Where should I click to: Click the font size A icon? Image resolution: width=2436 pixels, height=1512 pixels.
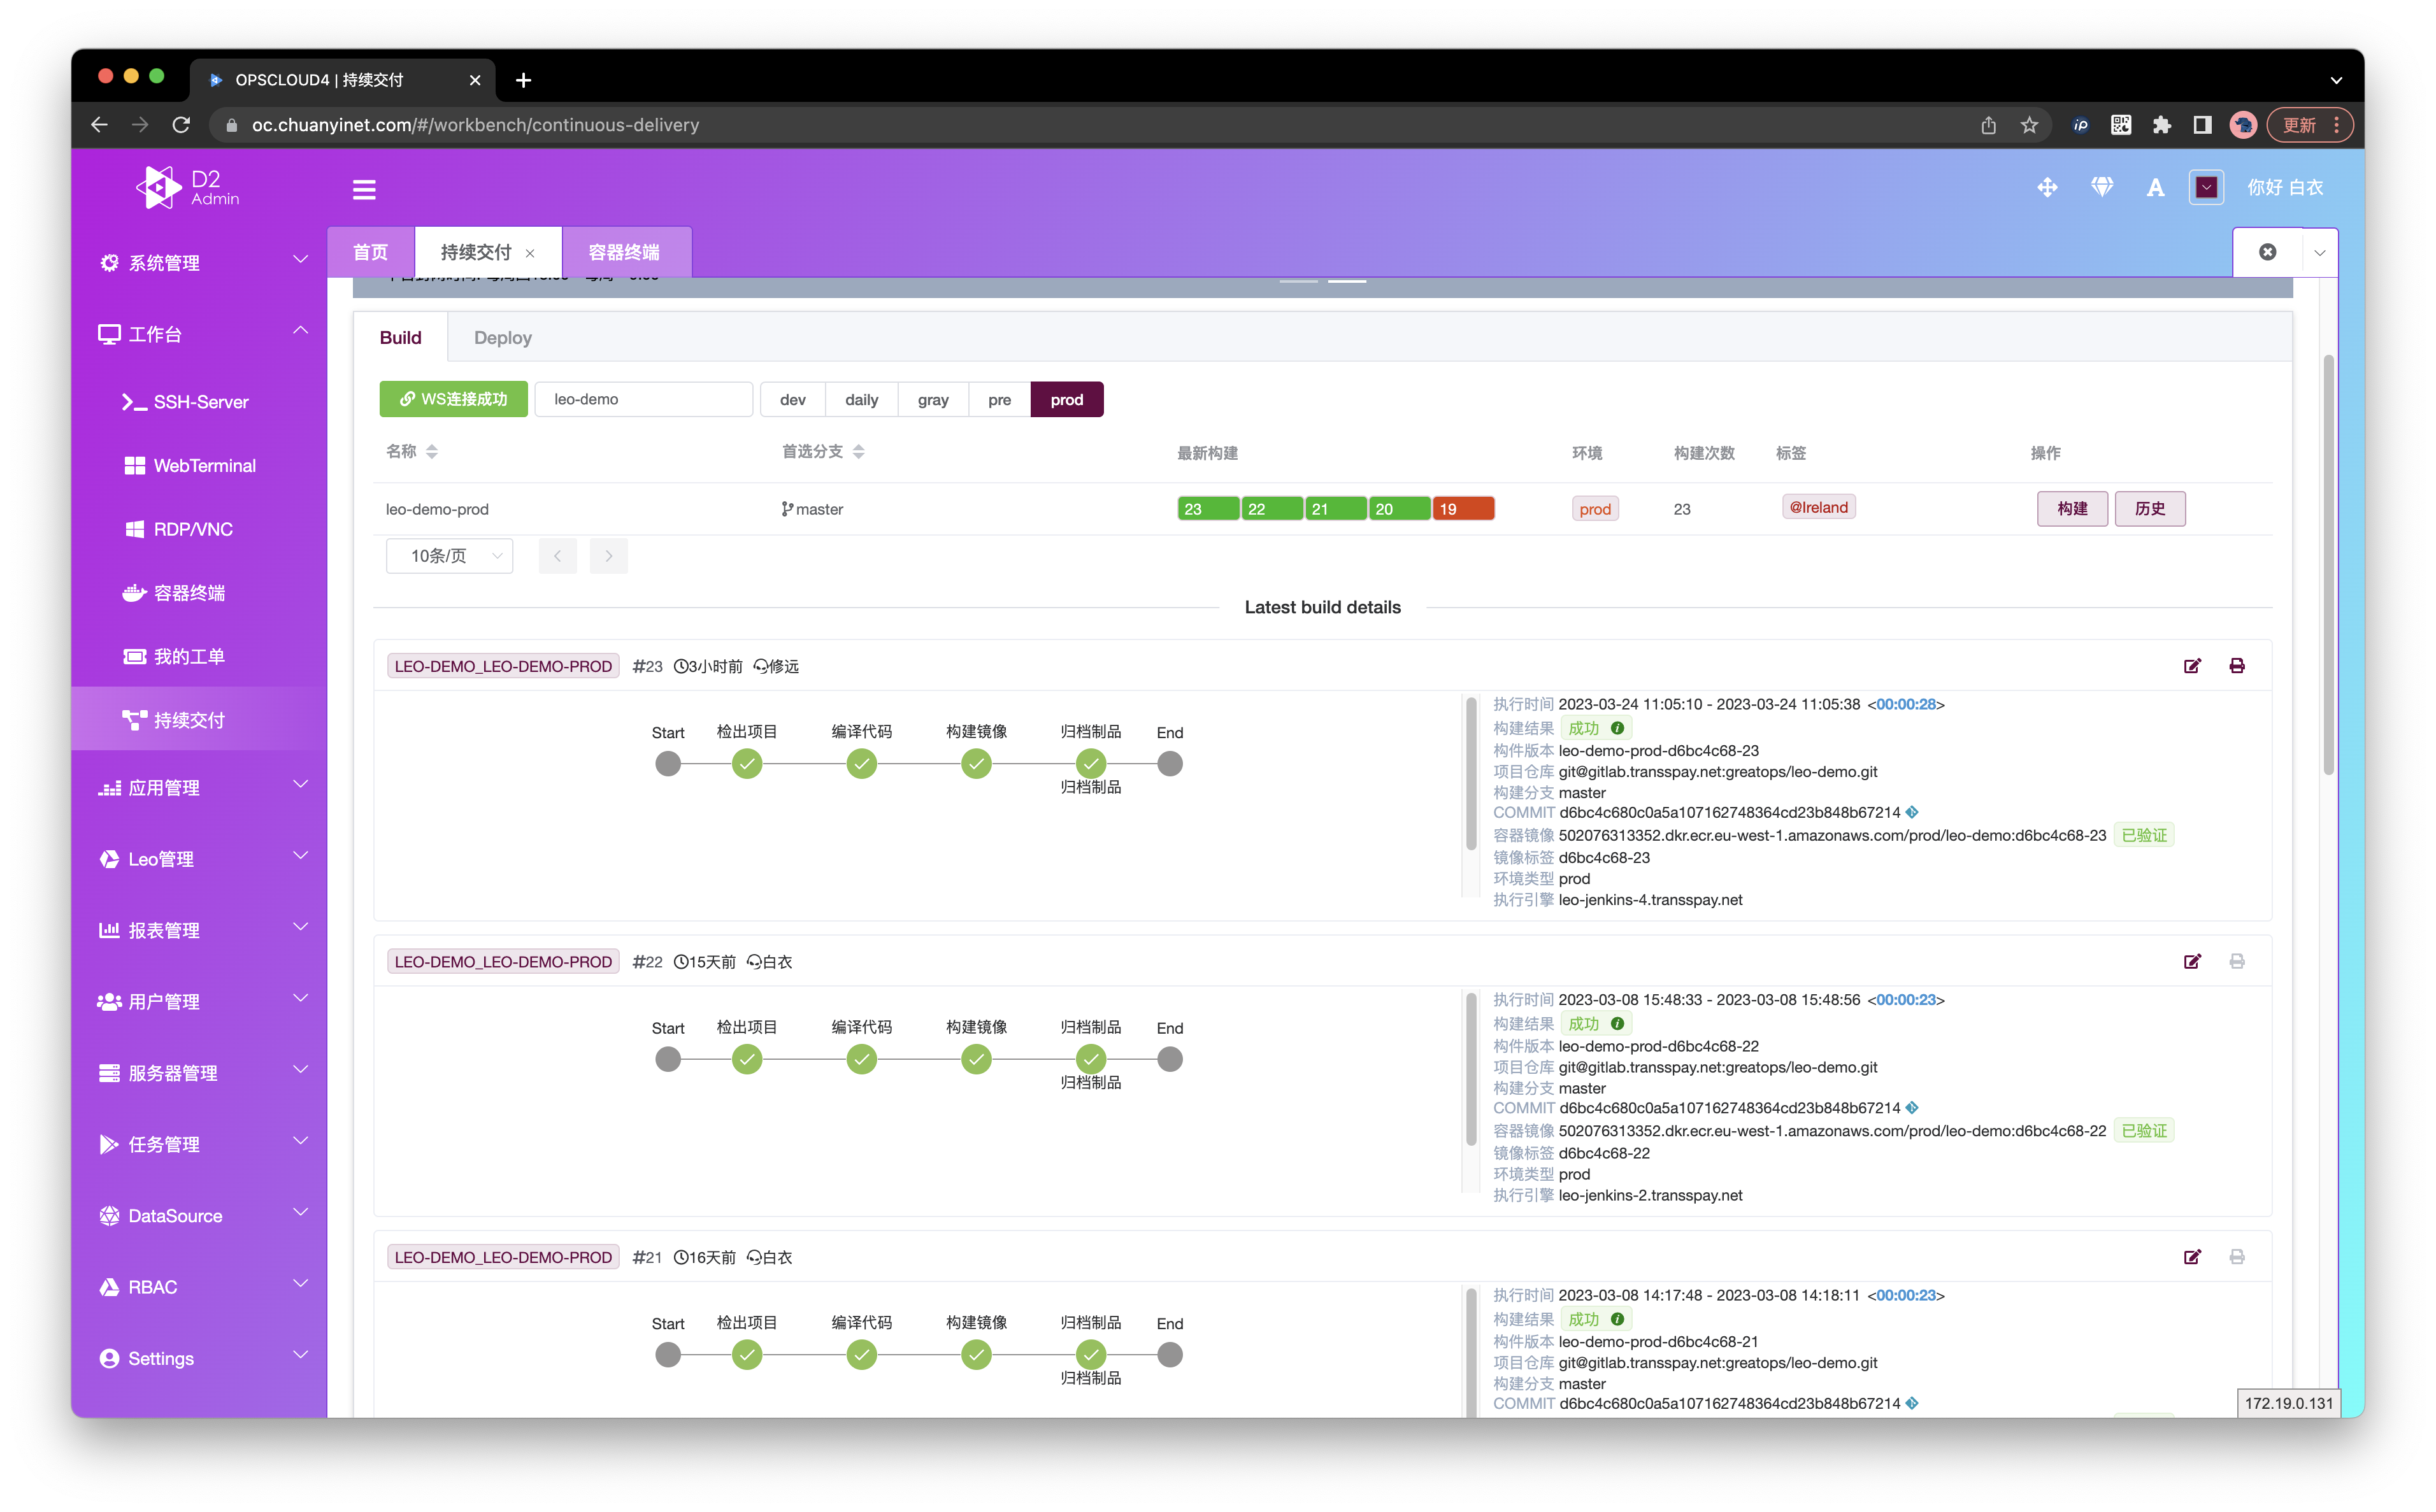pos(2155,187)
